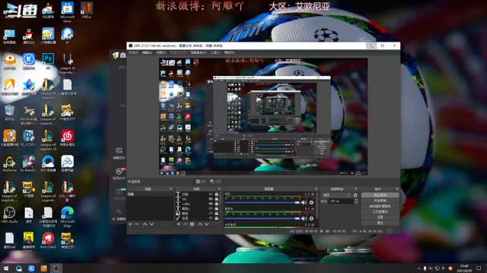Toggle visibility of the brush-icon color source
Screen dimensions: 487x273
(211, 218)
